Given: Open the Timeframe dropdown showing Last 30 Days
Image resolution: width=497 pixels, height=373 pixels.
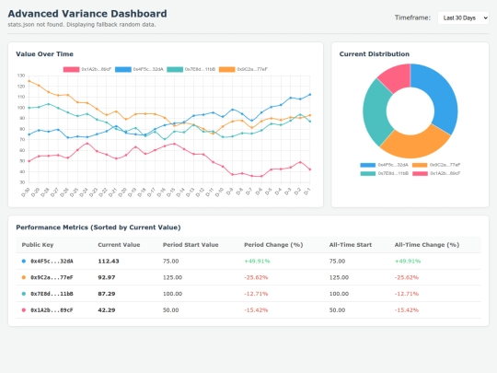Looking at the screenshot, I should pyautogui.click(x=463, y=17).
